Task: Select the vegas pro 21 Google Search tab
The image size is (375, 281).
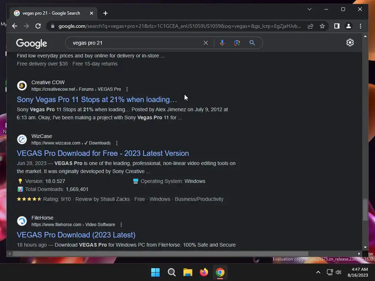Action: [x=53, y=13]
